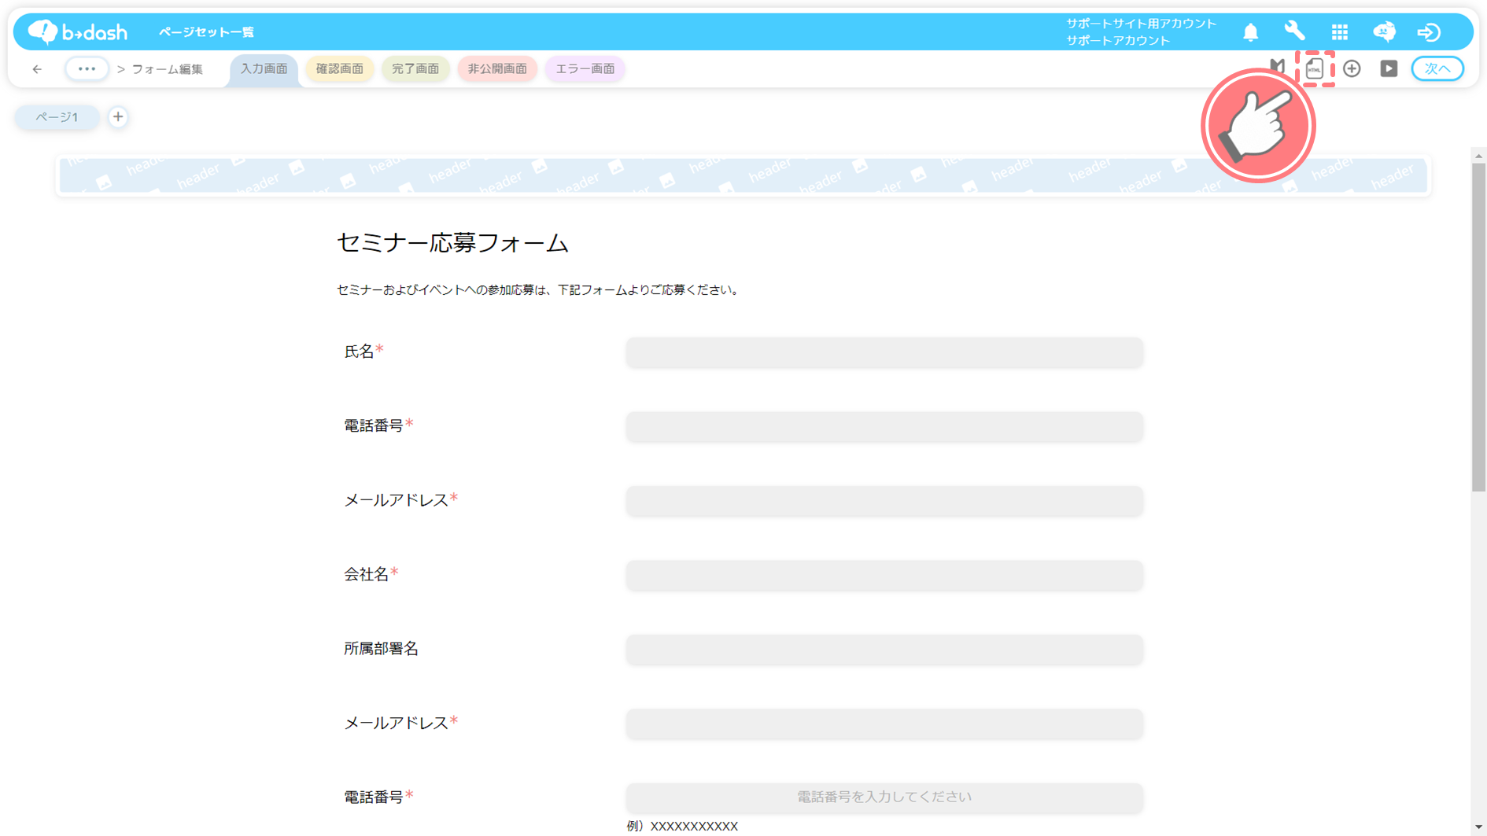
Task: Add a new page with plus button
Action: click(118, 116)
